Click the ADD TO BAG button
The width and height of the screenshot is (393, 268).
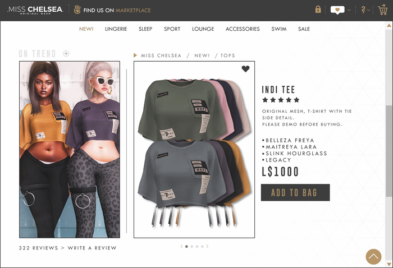295,192
